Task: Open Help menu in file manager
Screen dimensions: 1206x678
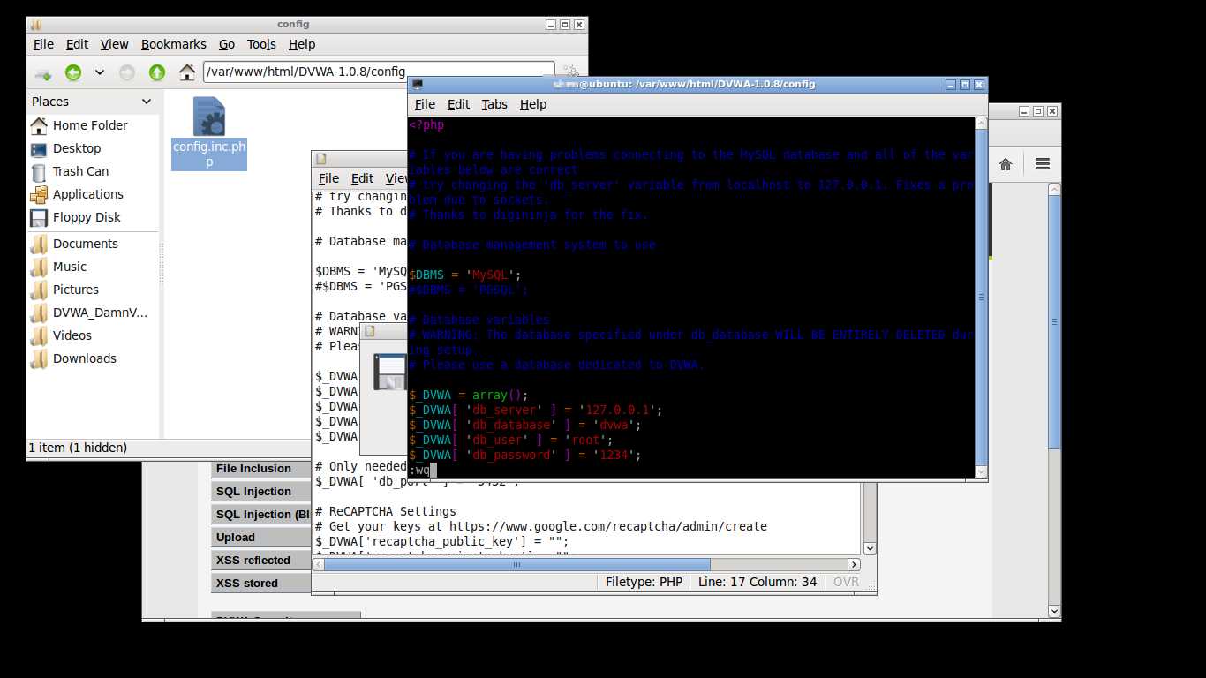Action: pos(301,44)
